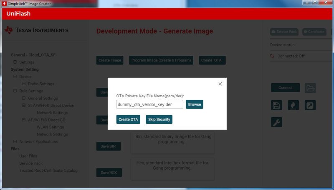
Task: Open Network Settings under AP/Wi-Fi Direct GO
Action: 52,134
